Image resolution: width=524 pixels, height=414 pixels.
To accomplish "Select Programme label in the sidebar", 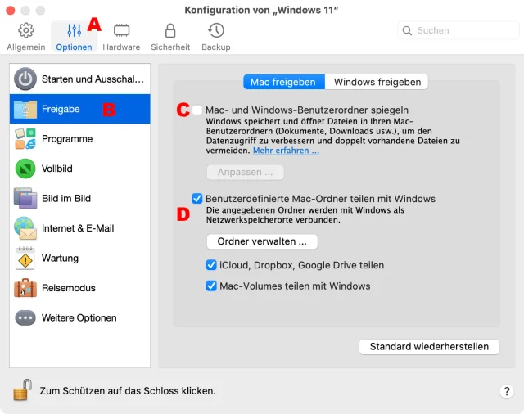I will (67, 138).
